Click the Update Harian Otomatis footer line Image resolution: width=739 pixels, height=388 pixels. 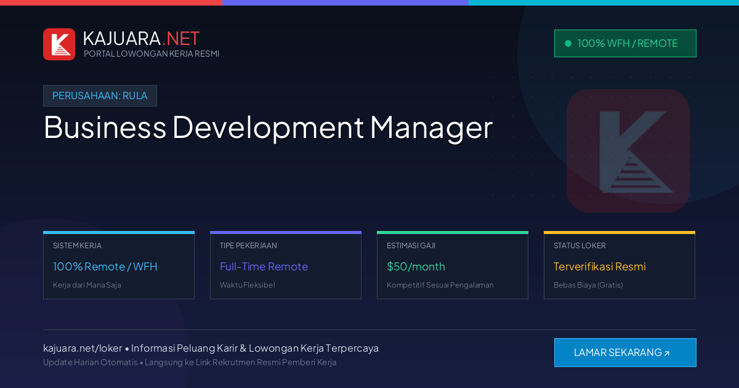(x=190, y=362)
